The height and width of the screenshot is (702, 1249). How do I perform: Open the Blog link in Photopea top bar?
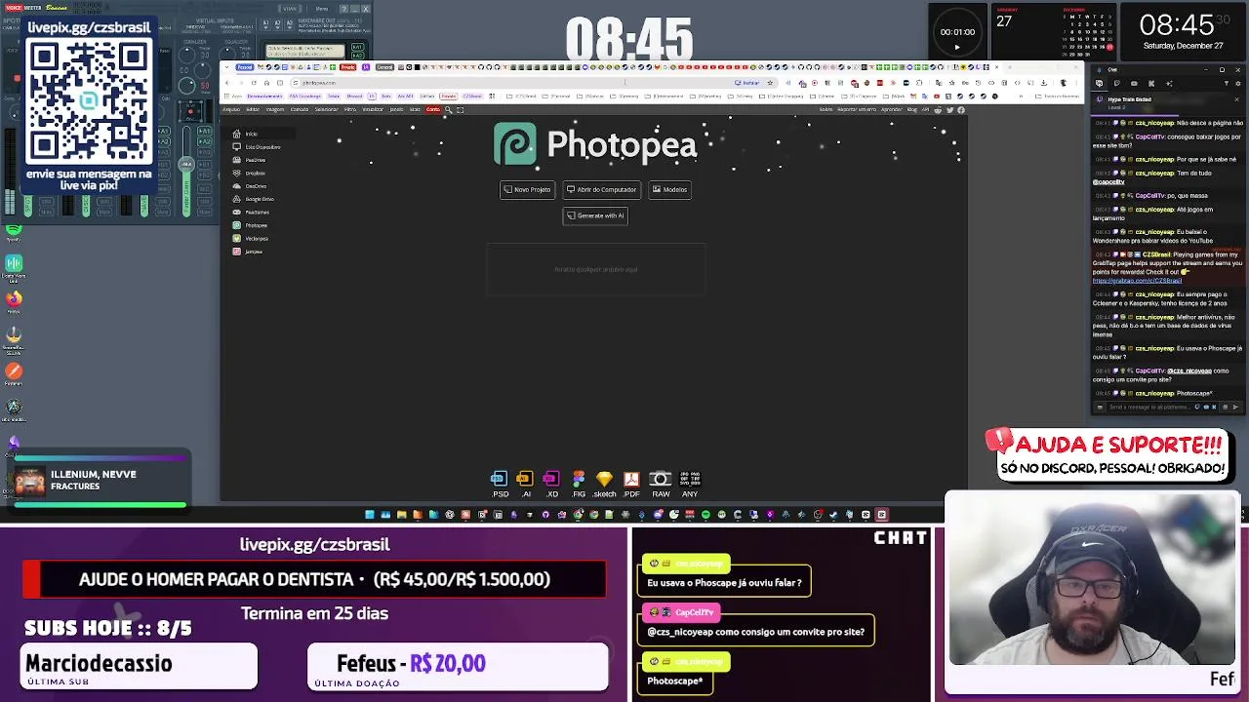[911, 109]
